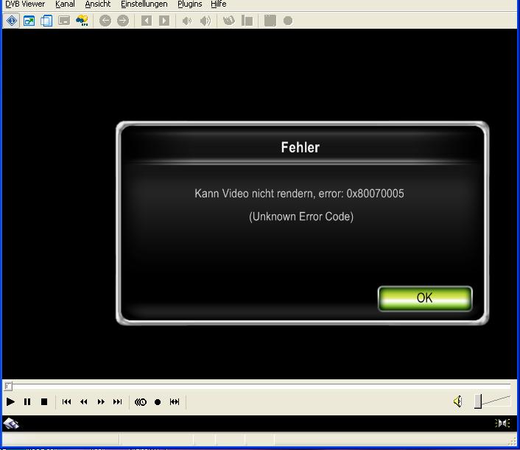Click the first blue info toolbar icon
The width and height of the screenshot is (520, 450).
tap(12, 21)
